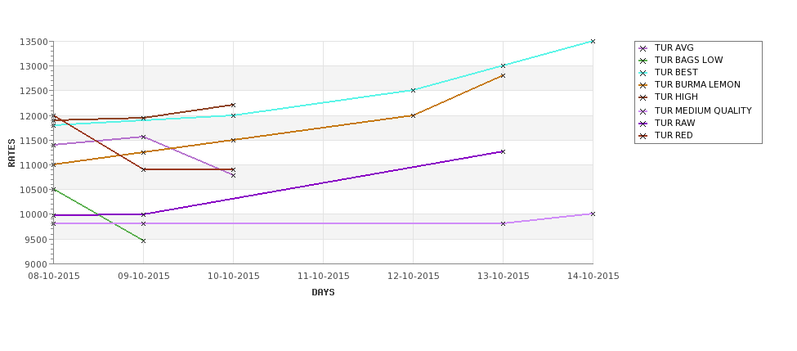This screenshot has height=351, width=797.
Task: Click the TUR MEDIUM QUALITY legend marker
Action: tap(643, 111)
